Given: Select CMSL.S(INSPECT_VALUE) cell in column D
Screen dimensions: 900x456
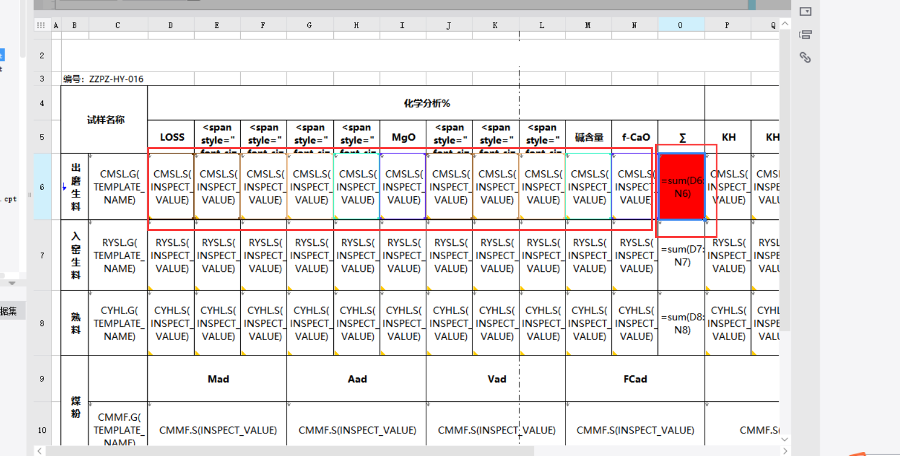Looking at the screenshot, I should point(172,186).
